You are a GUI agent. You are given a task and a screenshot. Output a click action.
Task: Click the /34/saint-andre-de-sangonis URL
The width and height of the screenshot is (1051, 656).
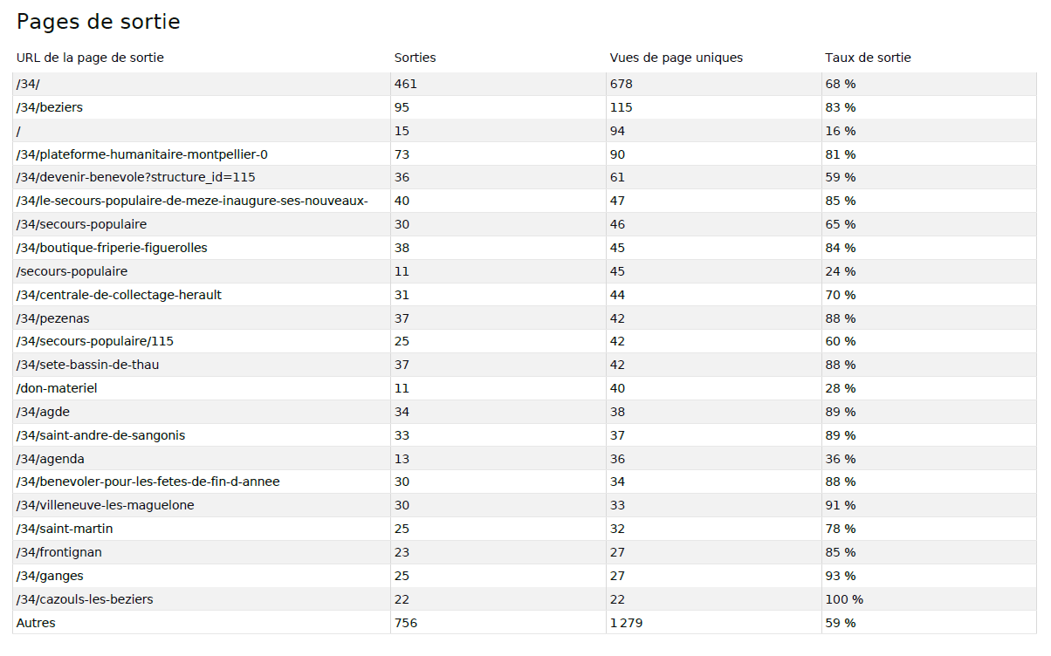[100, 435]
